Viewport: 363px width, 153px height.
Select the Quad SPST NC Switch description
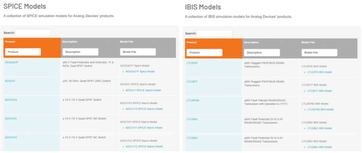click(x=84, y=137)
